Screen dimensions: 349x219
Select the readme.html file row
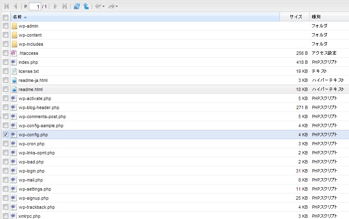click(x=30, y=89)
